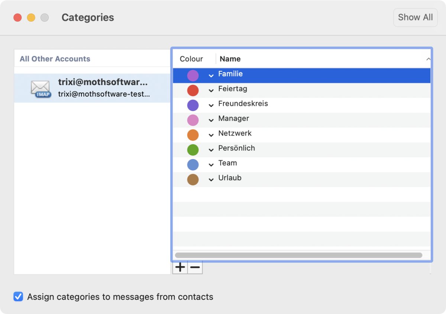
Task: Select the Feiertag category row
Action: tap(297, 89)
